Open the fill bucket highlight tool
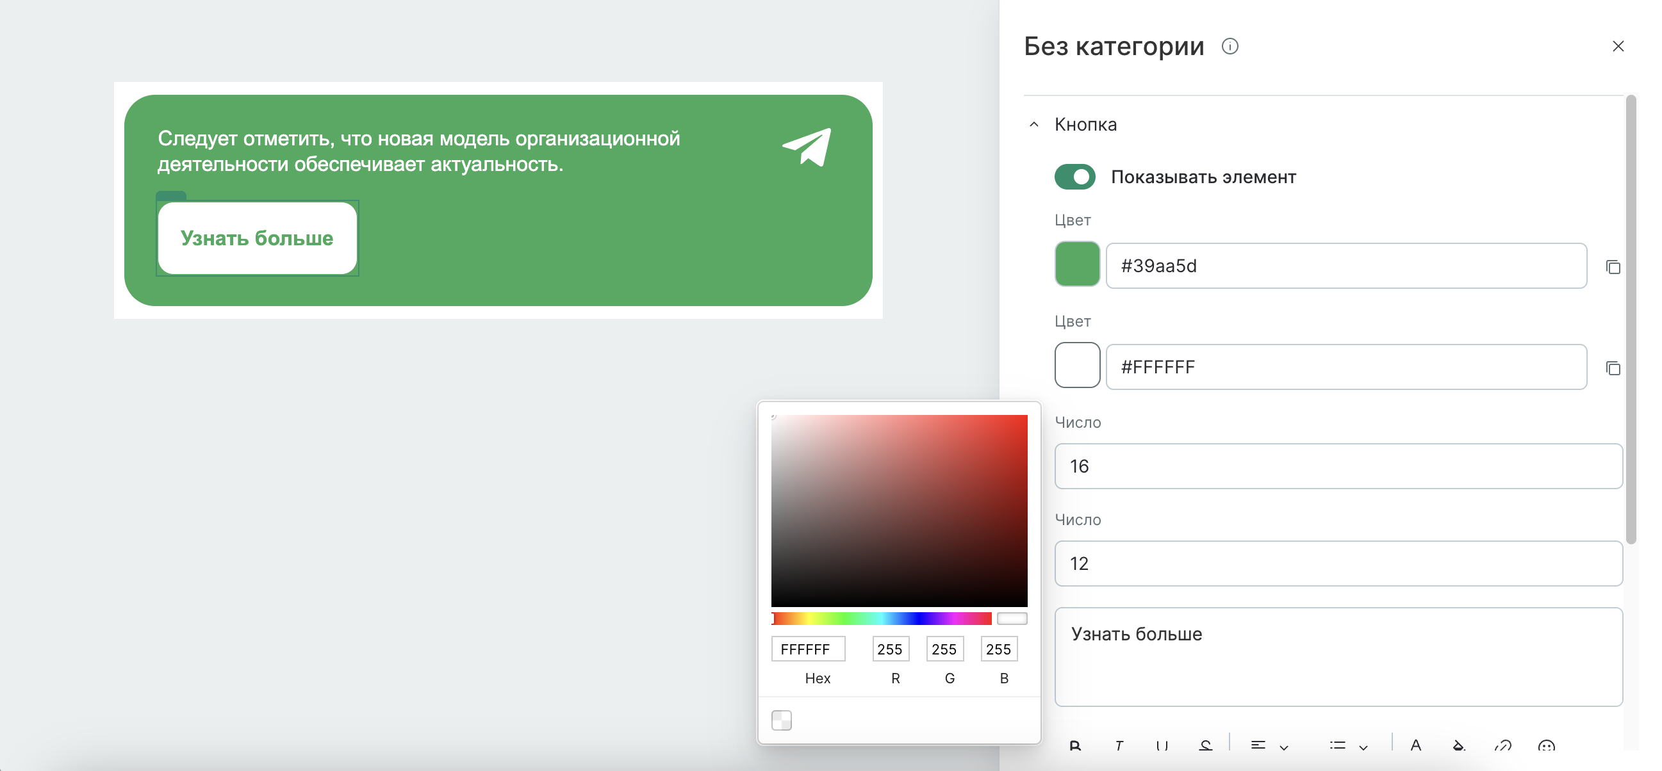 click(1459, 746)
